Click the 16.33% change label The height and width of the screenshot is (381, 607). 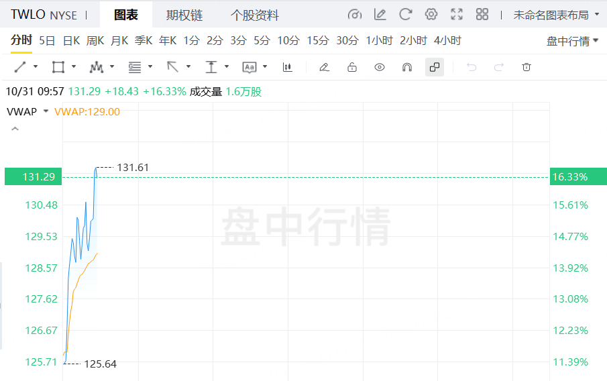click(x=578, y=176)
